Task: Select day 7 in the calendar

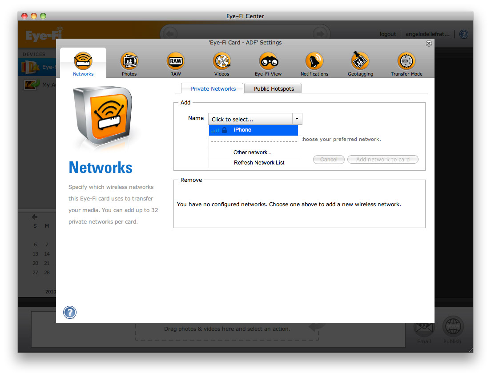Action: click(47, 245)
